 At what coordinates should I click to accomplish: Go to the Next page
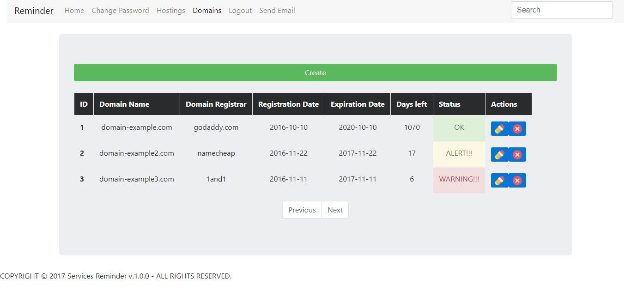335,210
